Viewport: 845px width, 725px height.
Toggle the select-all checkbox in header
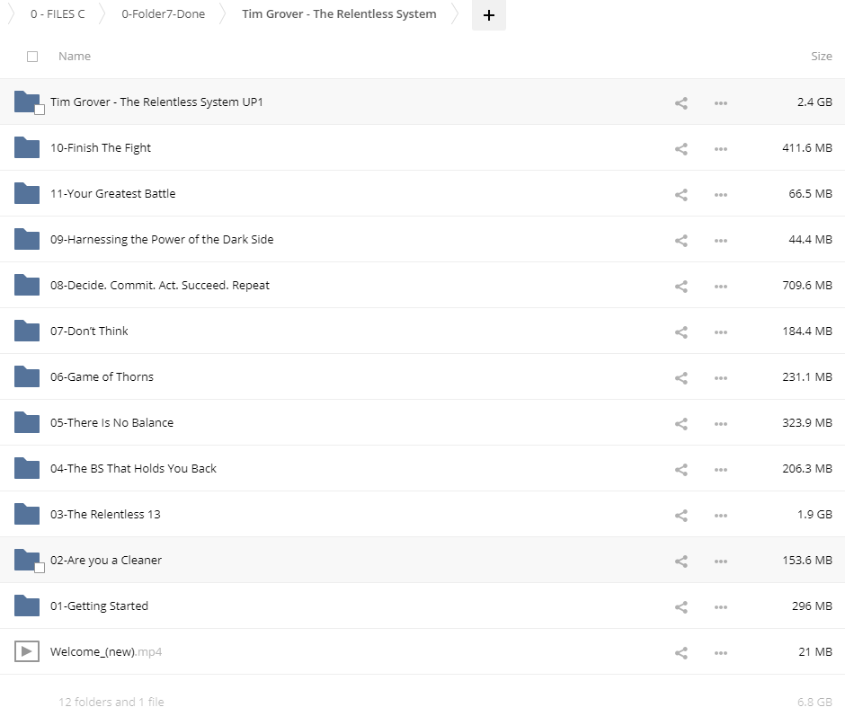point(33,57)
